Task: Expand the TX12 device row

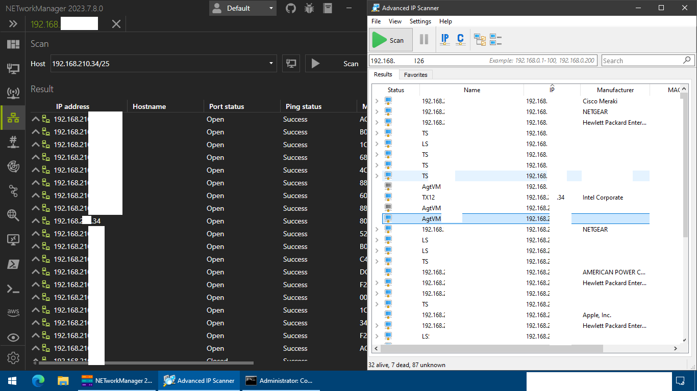Action: coord(378,197)
